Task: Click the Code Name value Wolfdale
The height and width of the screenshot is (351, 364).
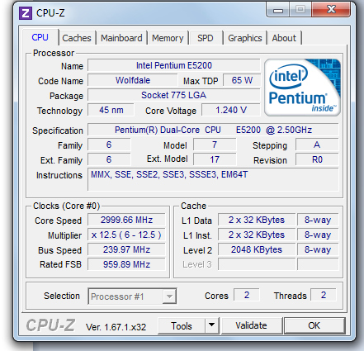Action: pyautogui.click(x=133, y=80)
